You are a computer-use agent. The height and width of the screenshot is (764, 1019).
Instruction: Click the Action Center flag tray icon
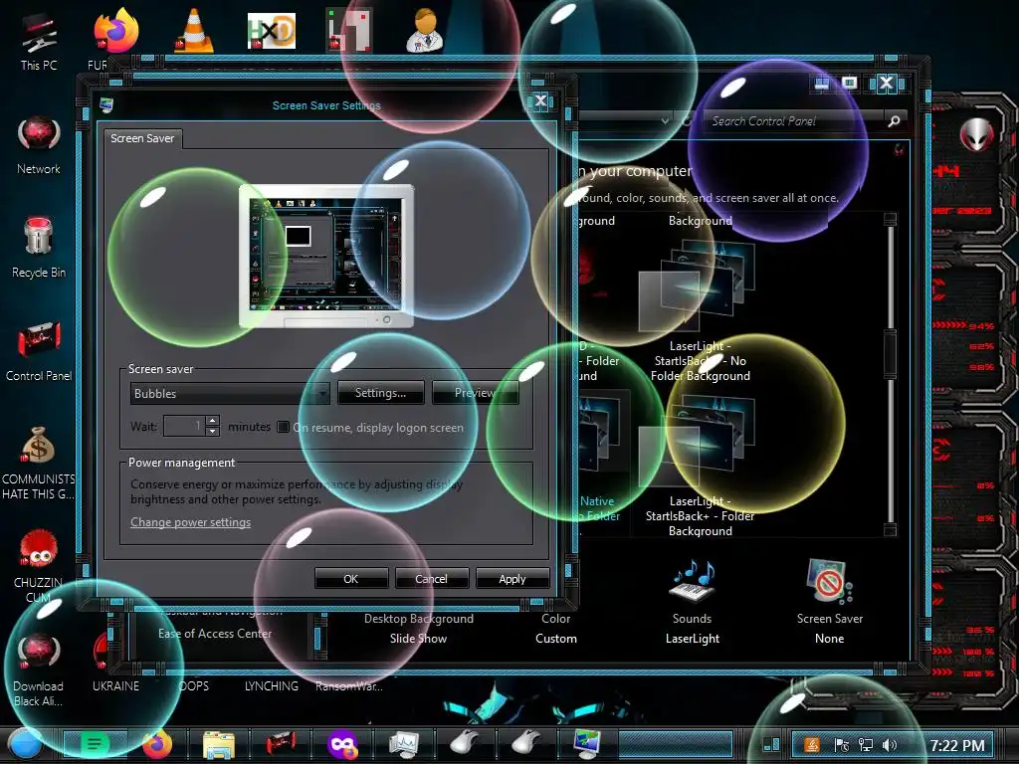coord(841,745)
